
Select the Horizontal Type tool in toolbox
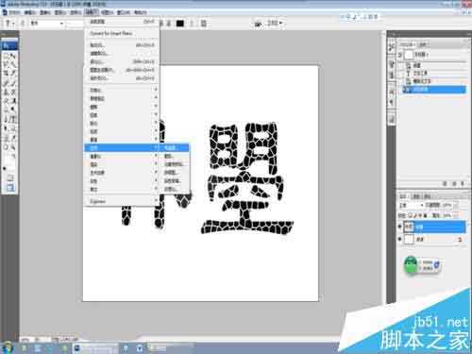coord(13,119)
